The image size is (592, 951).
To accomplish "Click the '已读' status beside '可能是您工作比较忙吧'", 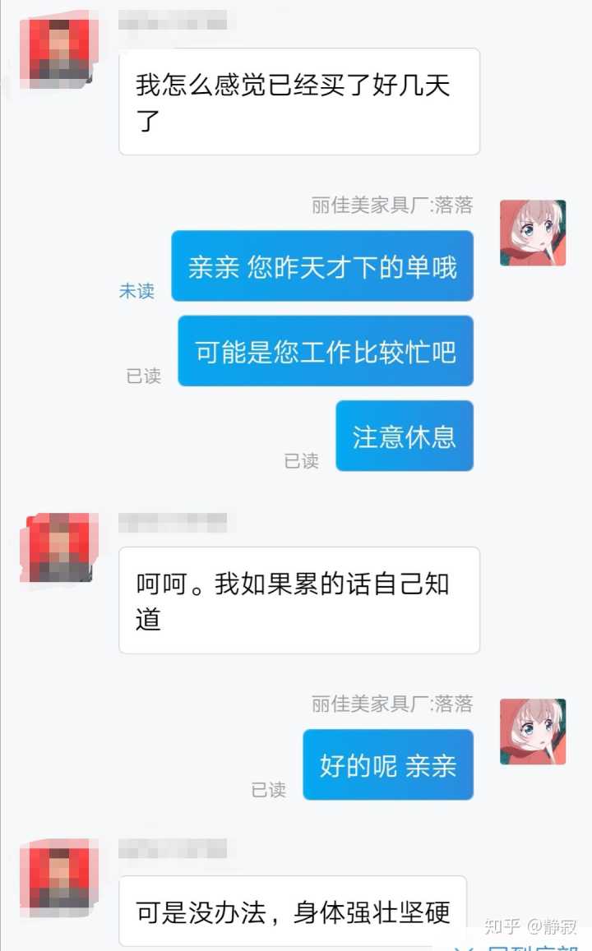I will [144, 376].
